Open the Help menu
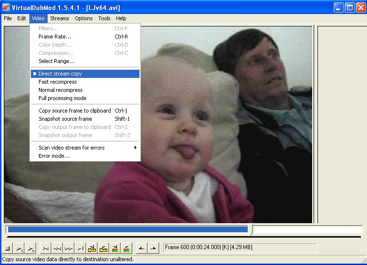 pos(121,18)
